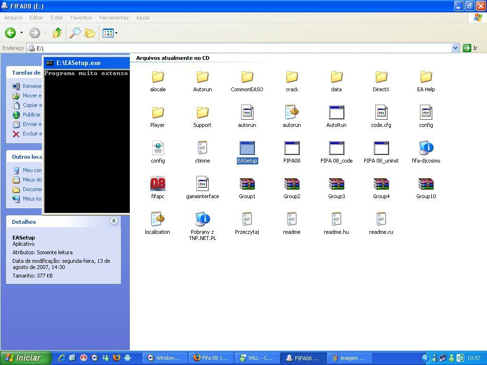Viewport: 487px width, 365px height.
Task: Collapse the Detalhes panel
Action: pyautogui.click(x=114, y=221)
